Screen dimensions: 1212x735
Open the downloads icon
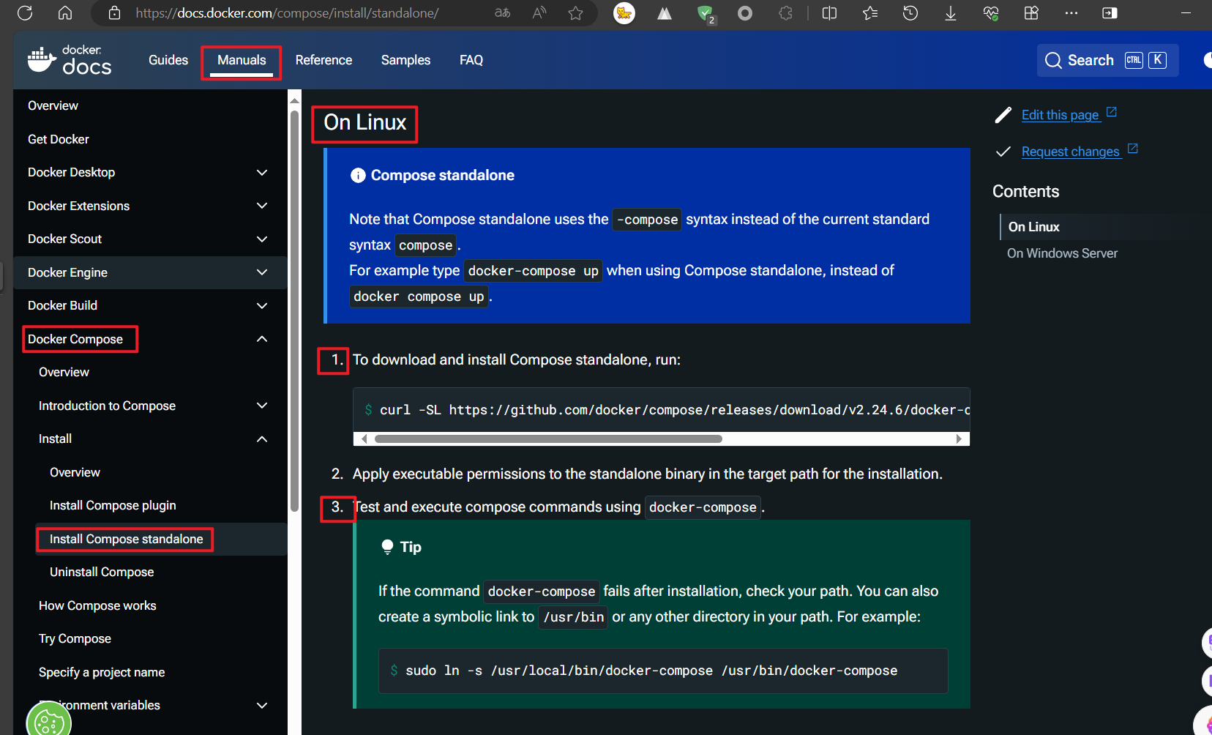[x=951, y=13]
